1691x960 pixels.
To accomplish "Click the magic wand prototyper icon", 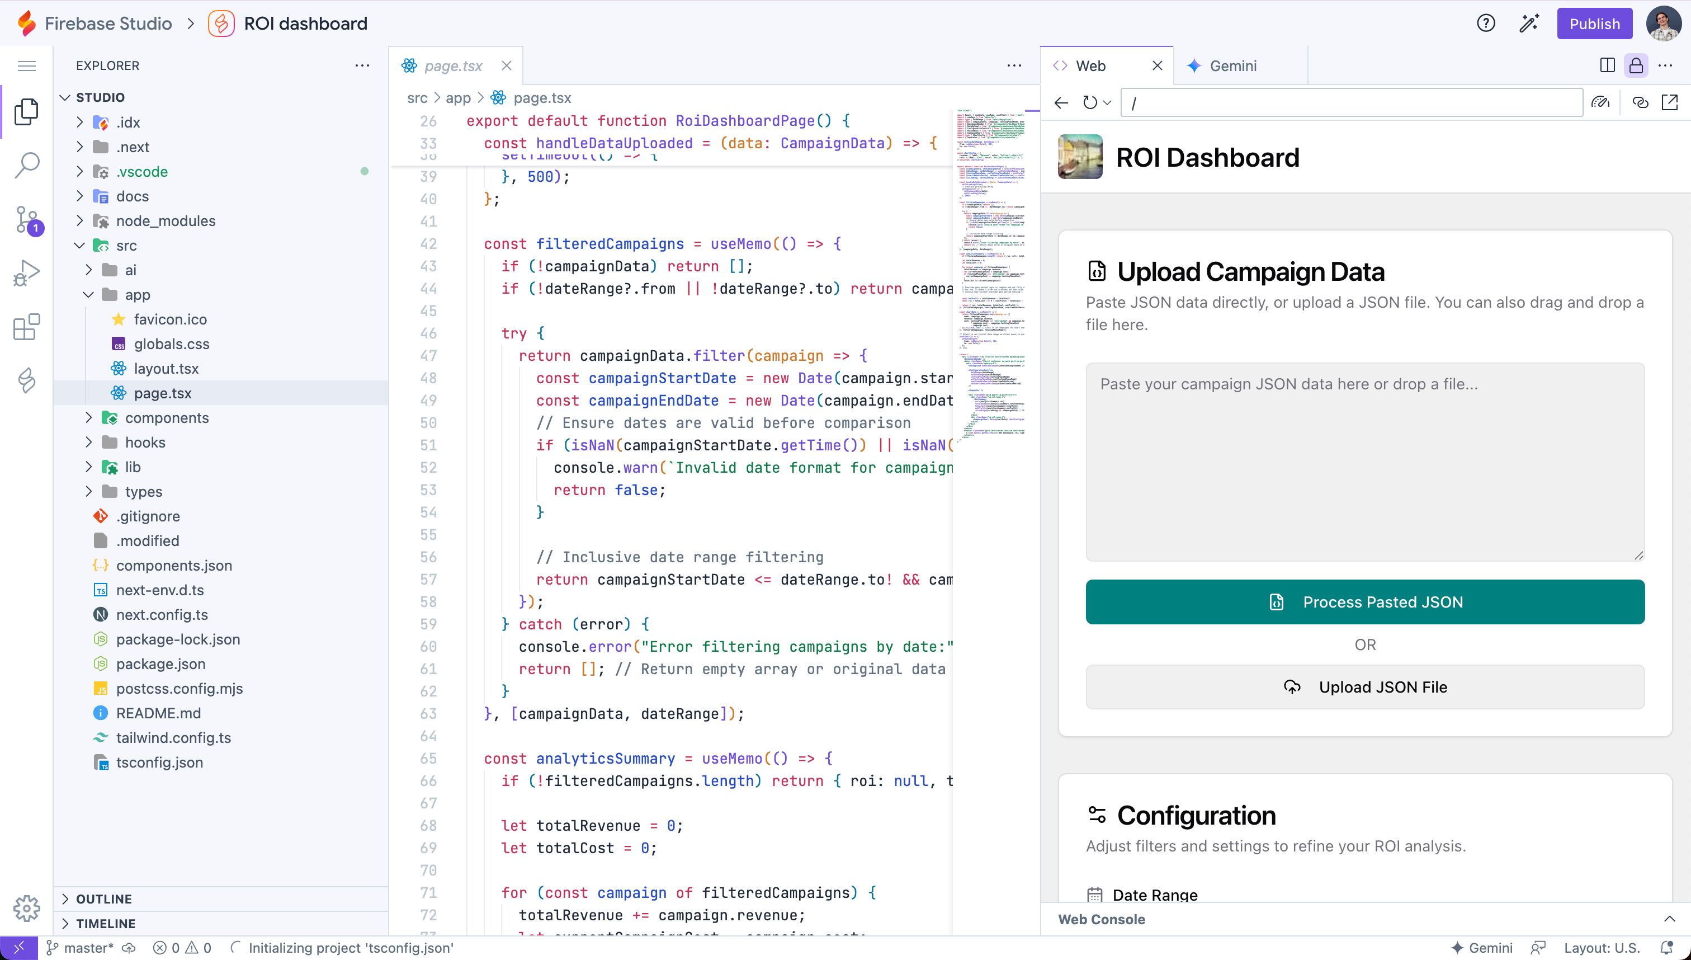I will (1529, 23).
